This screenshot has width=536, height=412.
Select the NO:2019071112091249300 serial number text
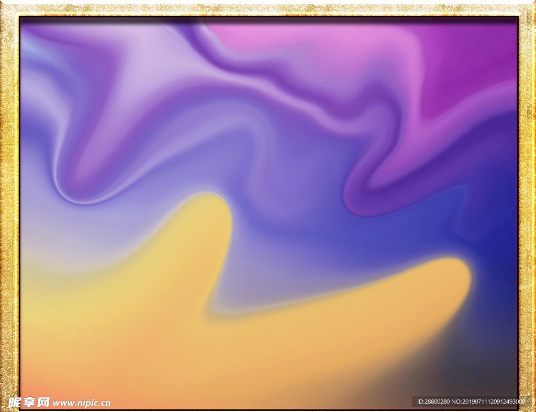(489, 402)
